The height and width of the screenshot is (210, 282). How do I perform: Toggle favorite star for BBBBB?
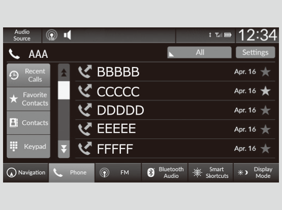265,72
